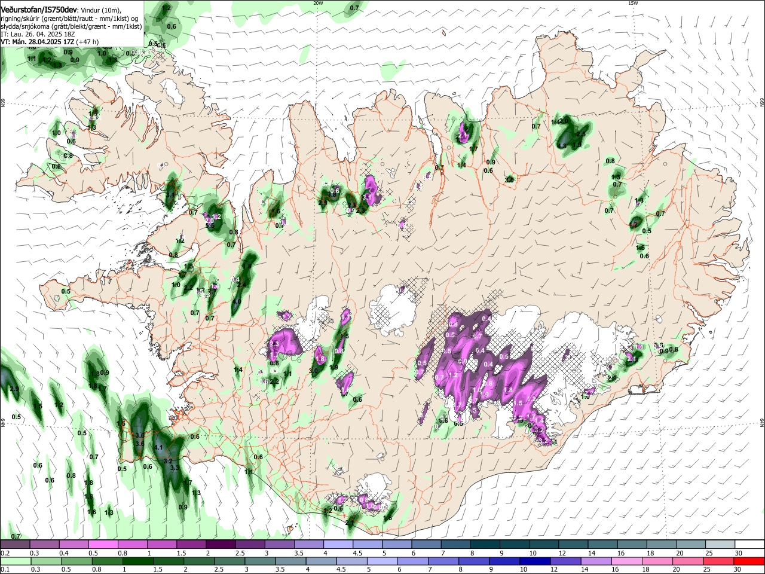
Task: Pick lower legend row palest green swatch at 0.1
Action: (15, 561)
